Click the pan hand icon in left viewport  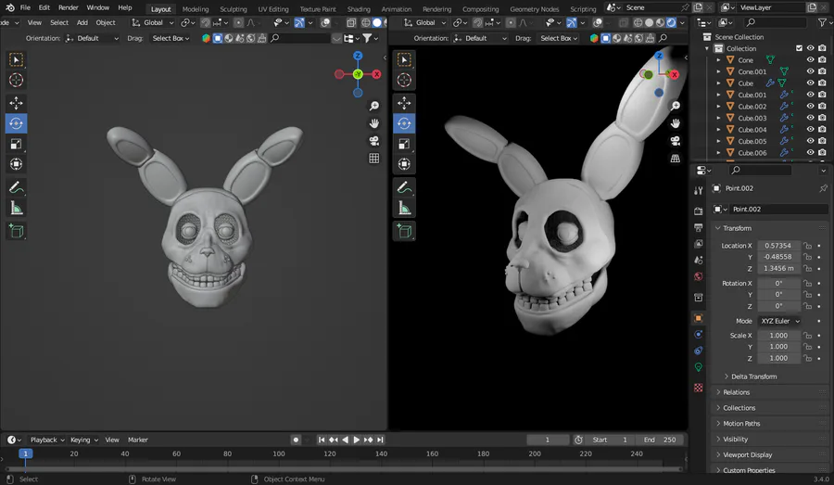tap(374, 123)
